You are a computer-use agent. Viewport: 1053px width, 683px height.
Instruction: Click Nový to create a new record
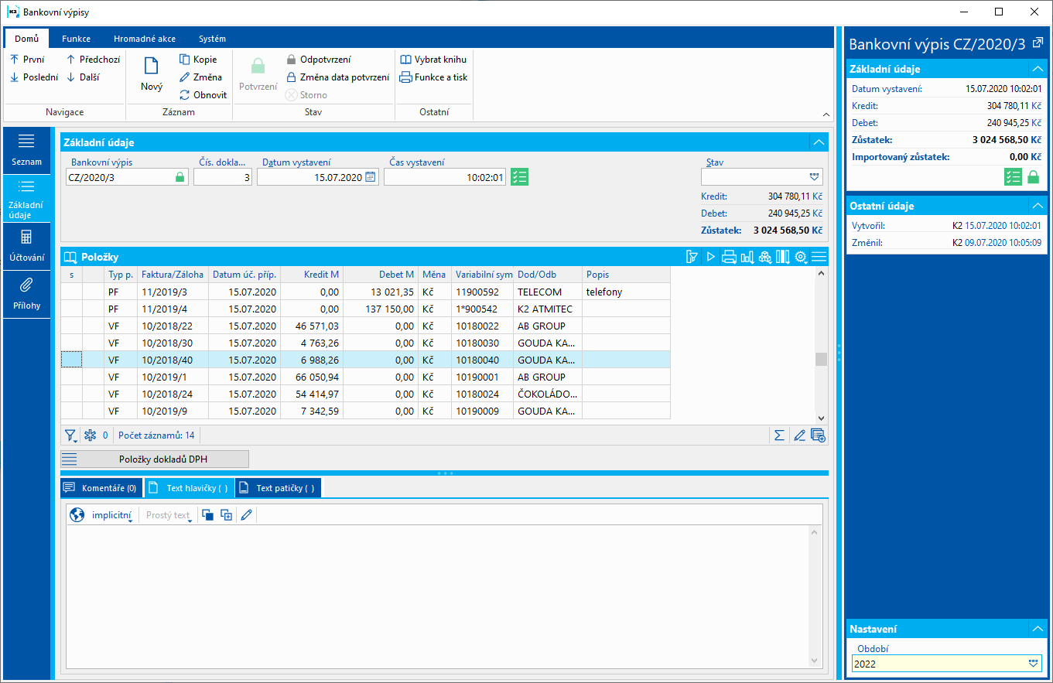click(152, 76)
